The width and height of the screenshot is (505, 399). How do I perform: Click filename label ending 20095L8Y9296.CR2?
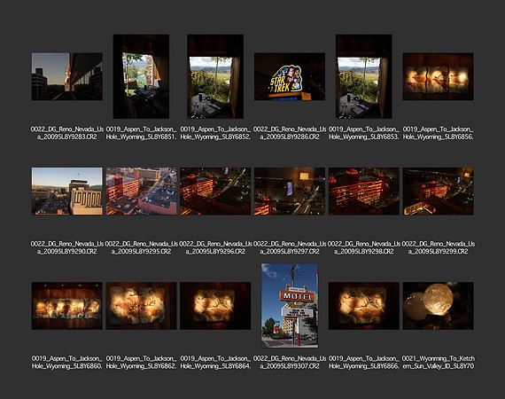(x=215, y=247)
